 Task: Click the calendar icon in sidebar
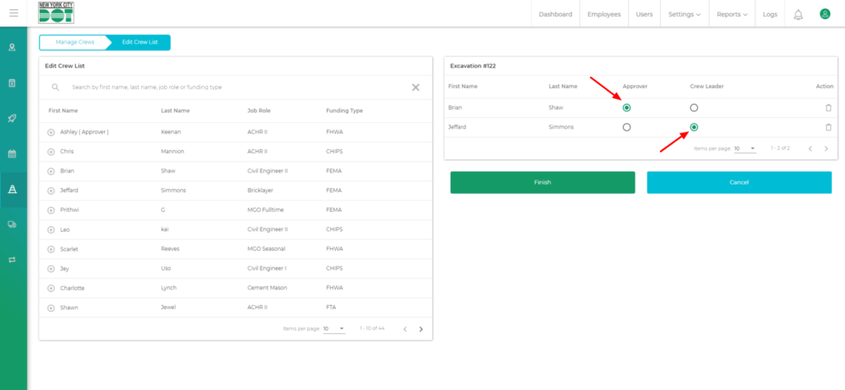coord(12,153)
